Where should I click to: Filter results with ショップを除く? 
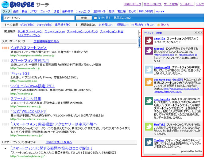[x=44, y=25]
